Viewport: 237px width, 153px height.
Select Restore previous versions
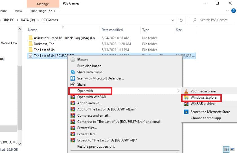click(96, 146)
